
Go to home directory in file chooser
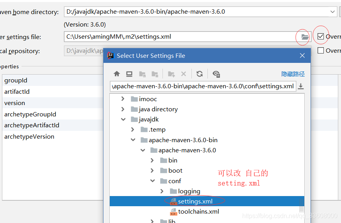(x=117, y=74)
